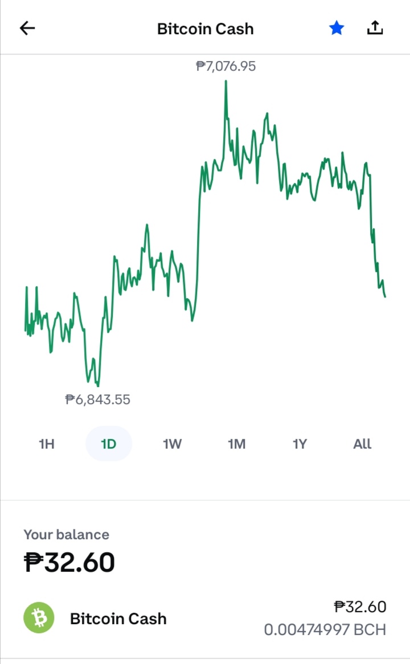Switch chart to 1Y range
Viewport: 410px width, 664px height.
300,444
